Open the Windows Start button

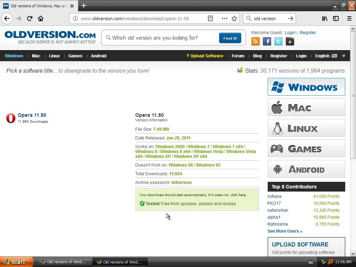click(17, 262)
